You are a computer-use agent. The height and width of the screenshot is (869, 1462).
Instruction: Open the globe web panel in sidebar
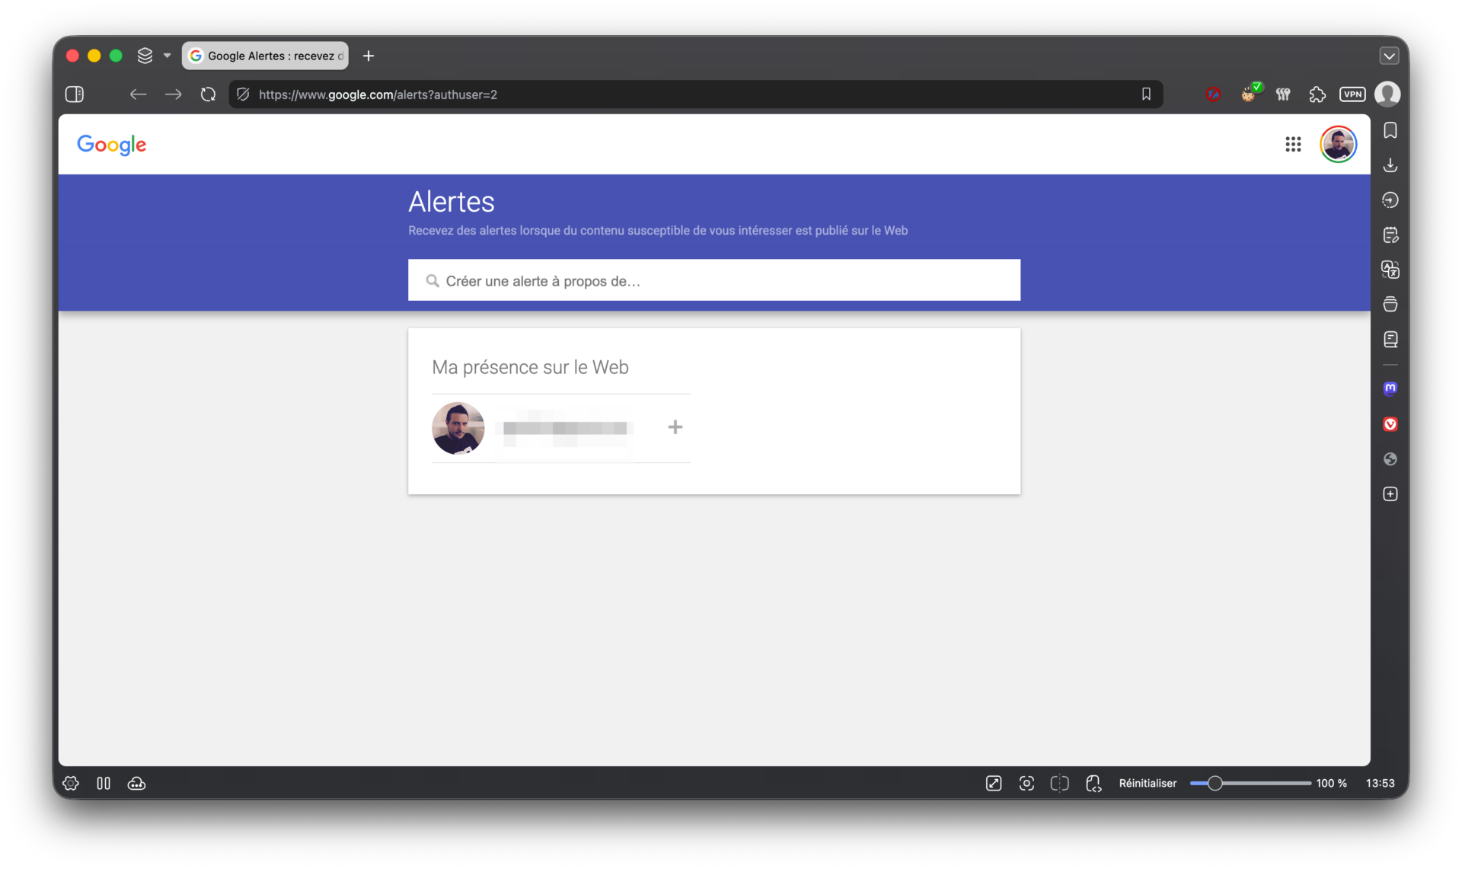pyautogui.click(x=1390, y=459)
